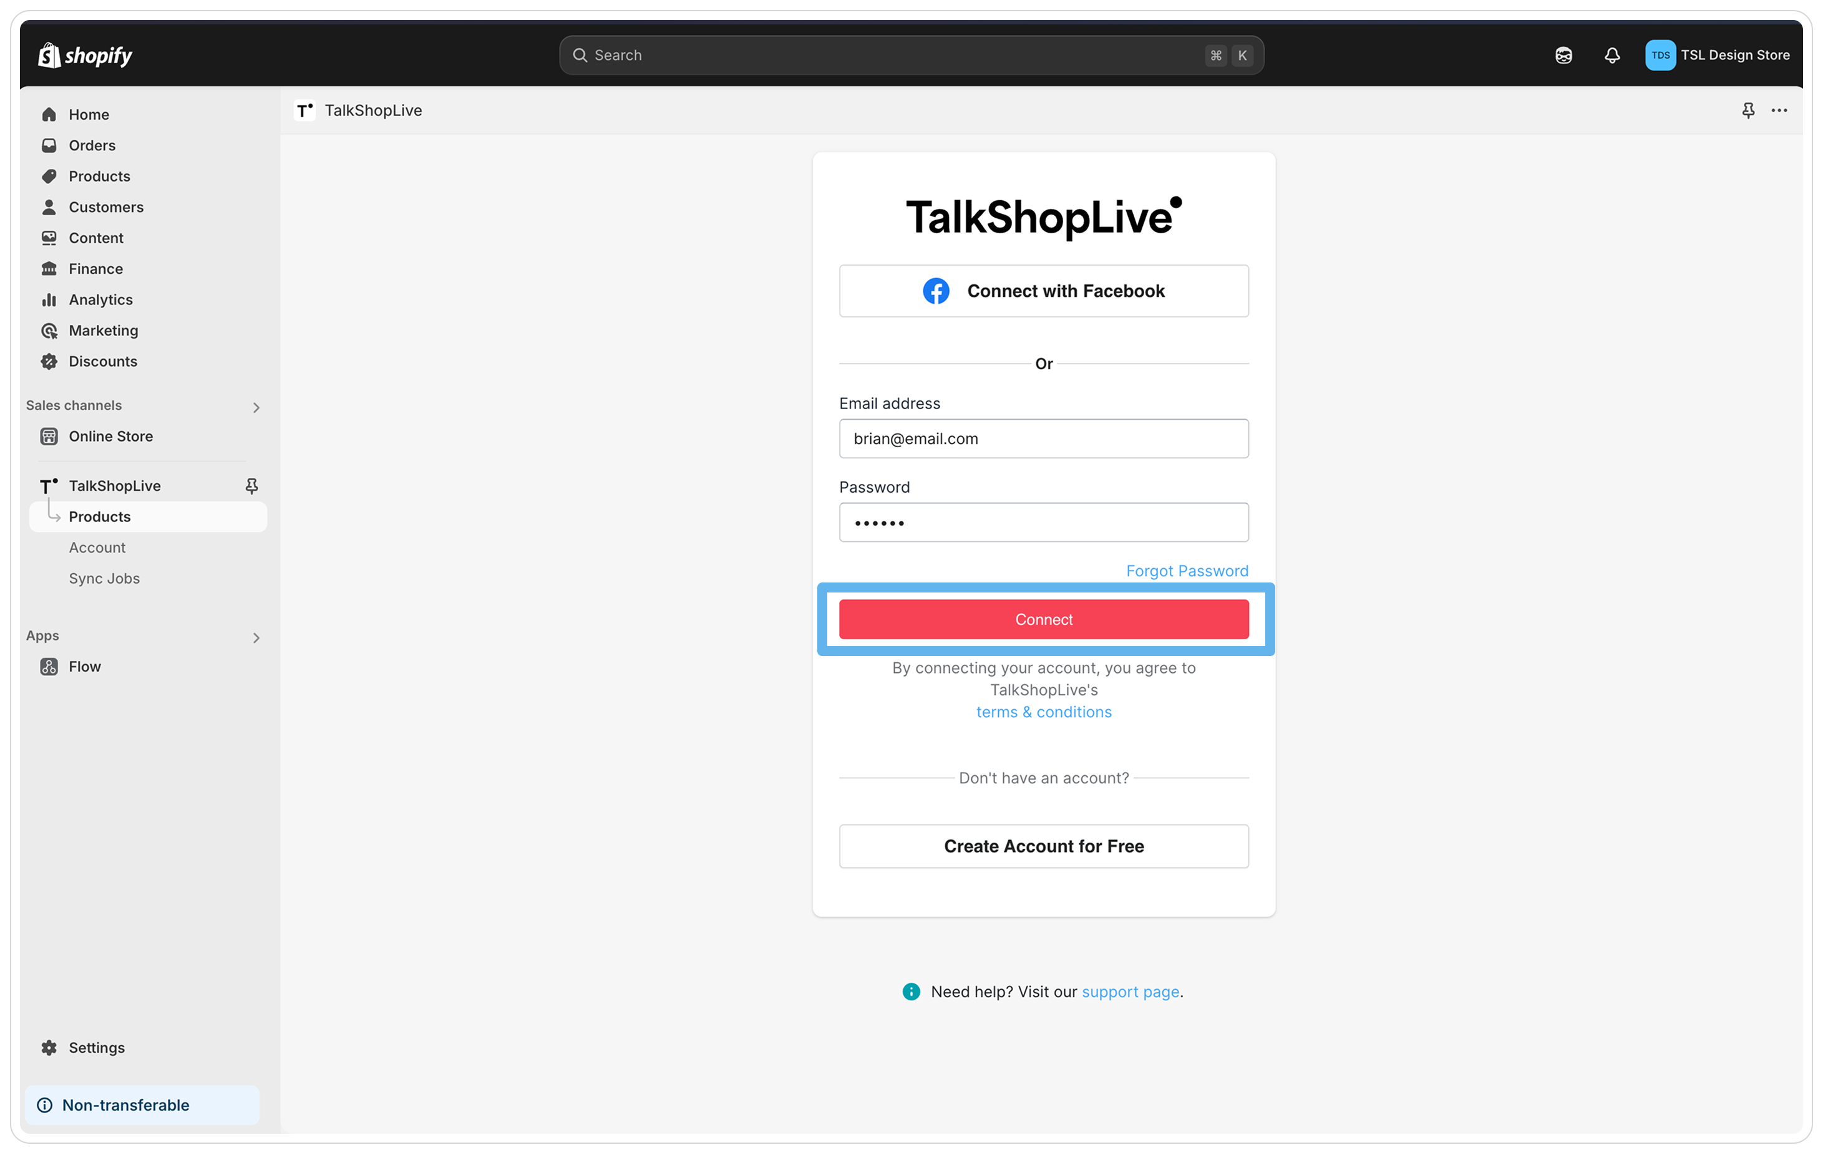The width and height of the screenshot is (1823, 1155).
Task: Click the Online Store storefront icon
Action: 49,436
